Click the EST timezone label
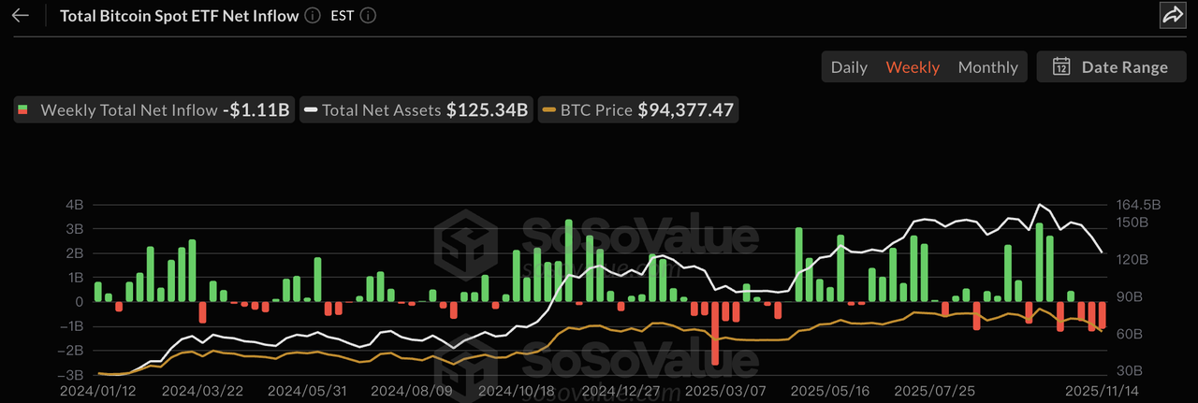1198x403 pixels. coord(343,16)
